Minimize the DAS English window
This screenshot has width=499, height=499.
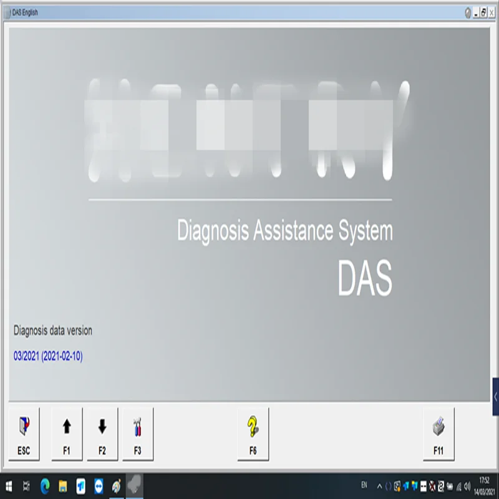click(x=476, y=13)
